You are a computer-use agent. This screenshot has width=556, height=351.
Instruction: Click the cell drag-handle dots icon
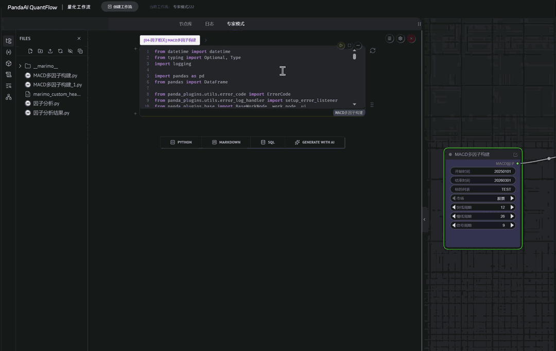pyautogui.click(x=372, y=104)
